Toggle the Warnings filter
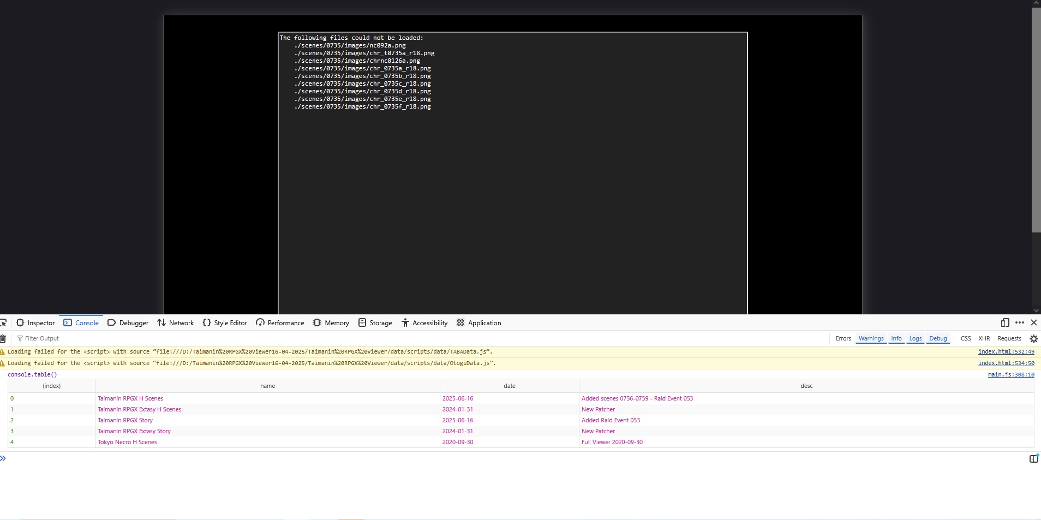The image size is (1041, 520). point(871,338)
